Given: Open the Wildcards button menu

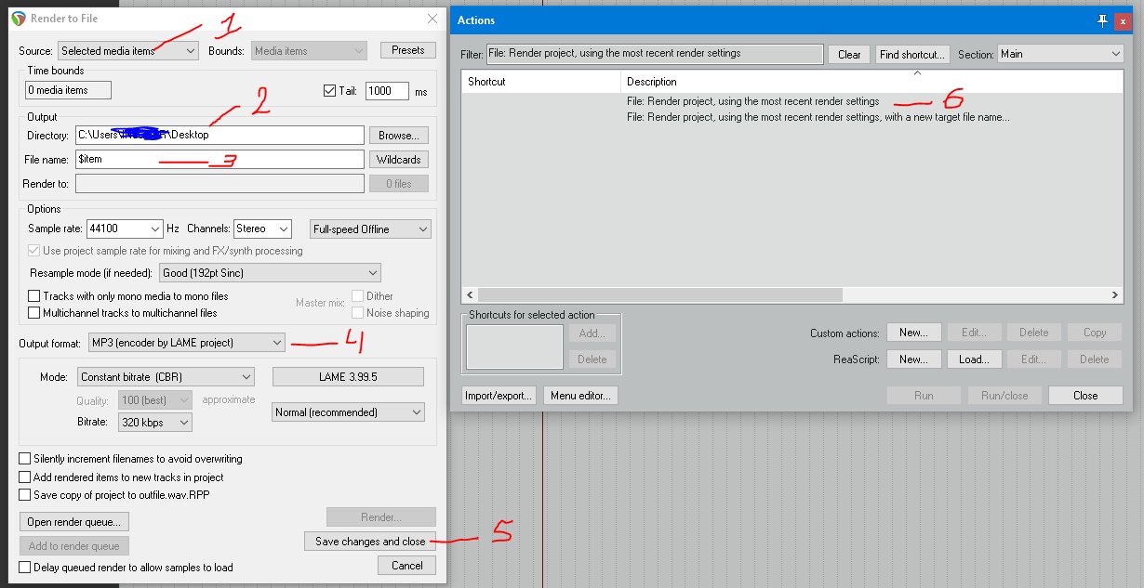Looking at the screenshot, I should pyautogui.click(x=398, y=160).
